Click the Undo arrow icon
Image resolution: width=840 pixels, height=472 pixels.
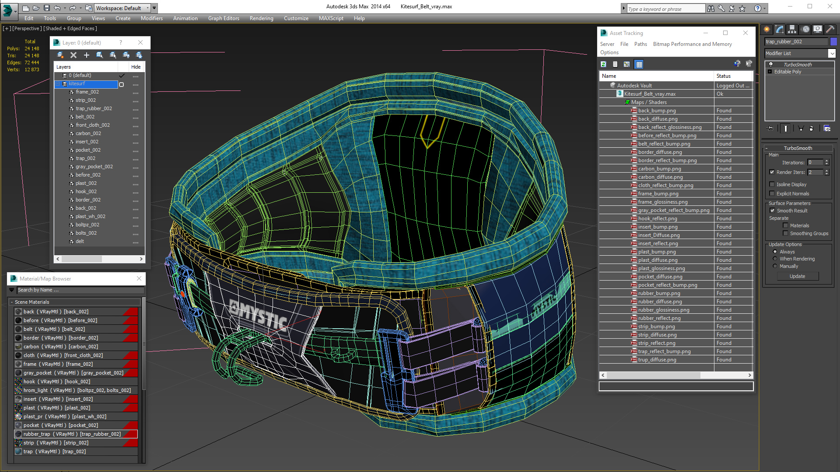(x=57, y=8)
